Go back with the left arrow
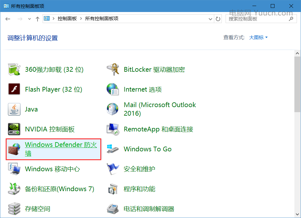Screen dimensions: 301x218 [8, 19]
